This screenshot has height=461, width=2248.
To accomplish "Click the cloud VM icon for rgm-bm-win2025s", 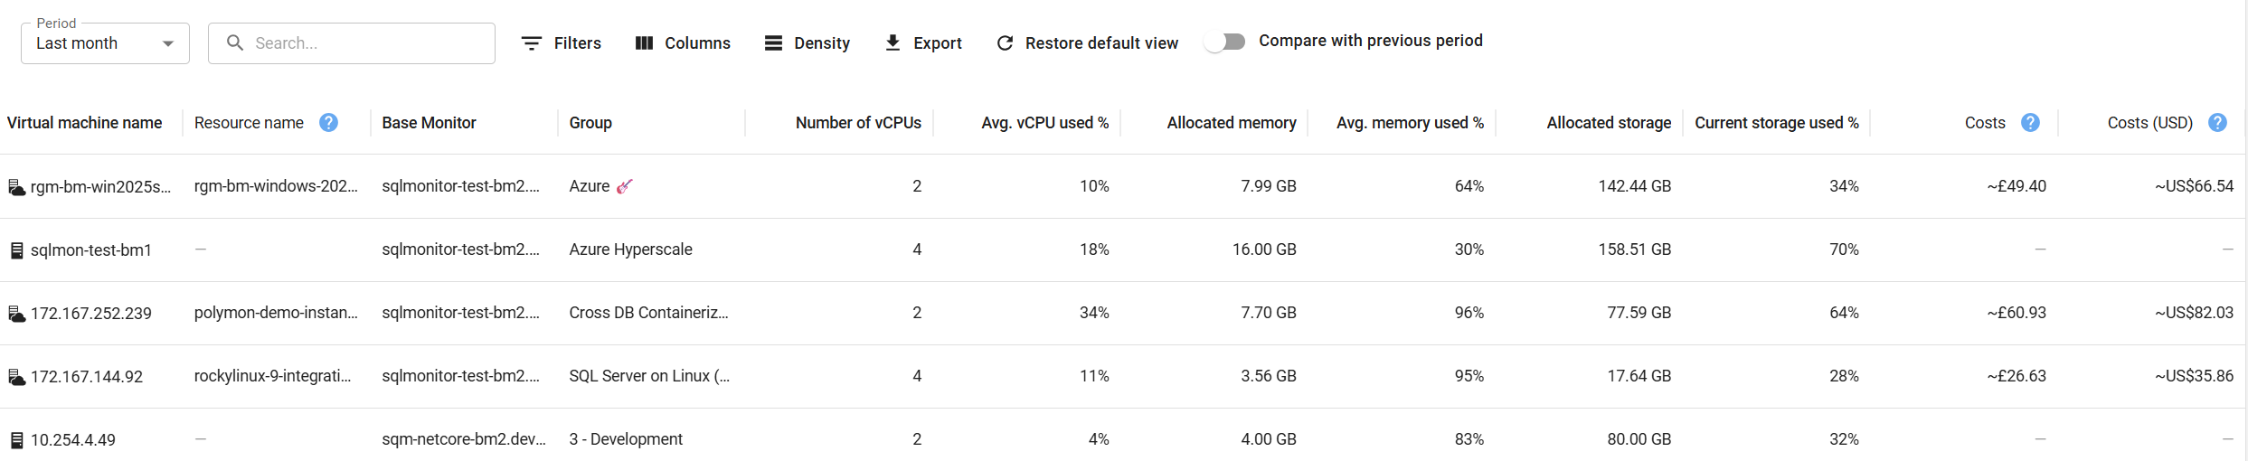I will (16, 187).
